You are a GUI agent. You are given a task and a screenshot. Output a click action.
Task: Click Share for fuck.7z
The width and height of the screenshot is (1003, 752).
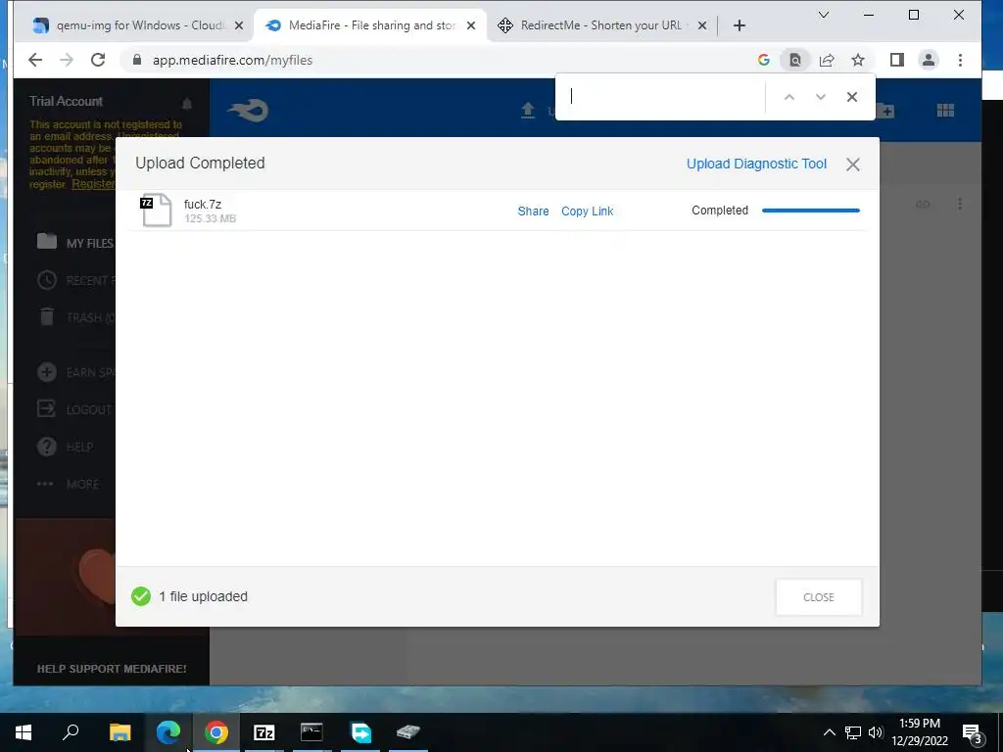point(533,211)
